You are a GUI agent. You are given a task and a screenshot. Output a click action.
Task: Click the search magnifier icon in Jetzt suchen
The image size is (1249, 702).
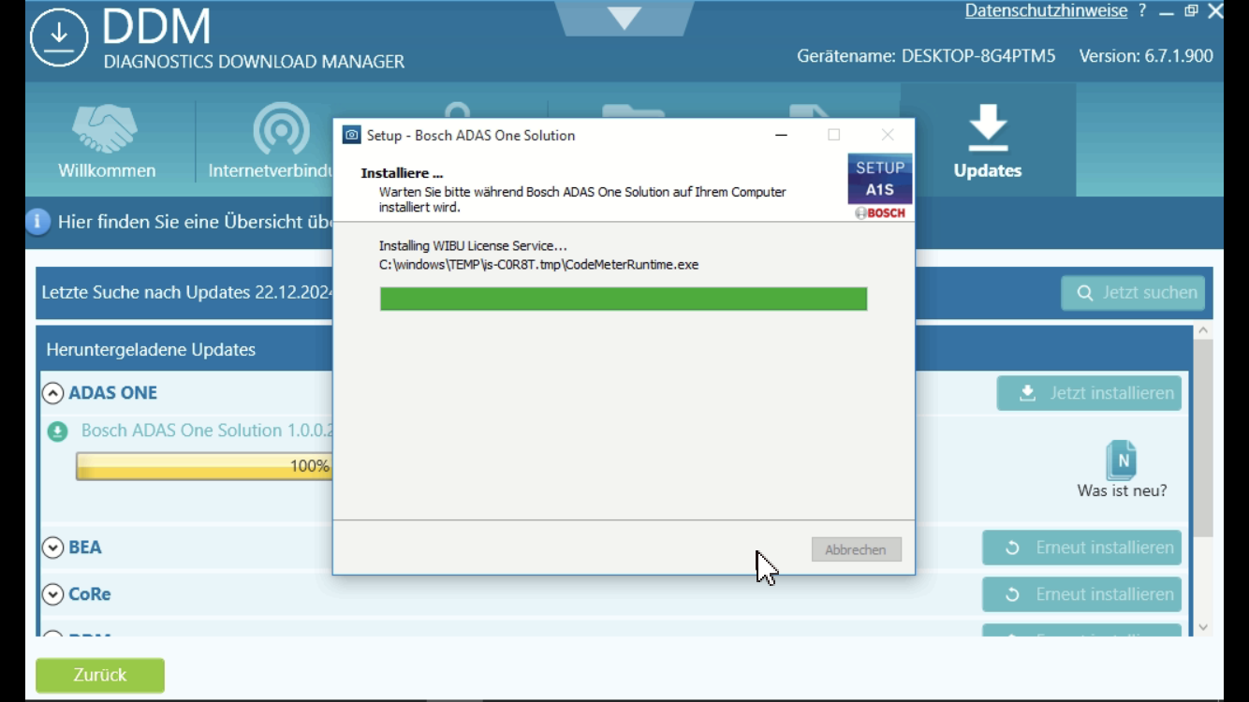(1085, 293)
